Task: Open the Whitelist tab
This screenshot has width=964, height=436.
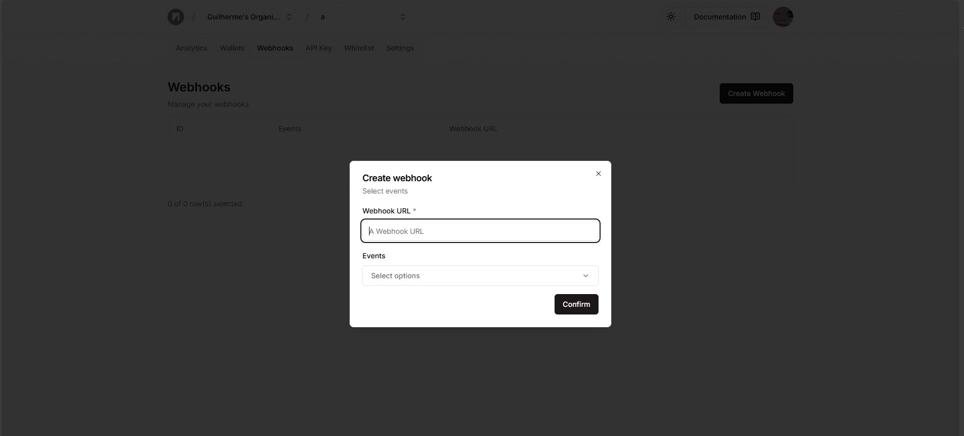Action: click(359, 48)
